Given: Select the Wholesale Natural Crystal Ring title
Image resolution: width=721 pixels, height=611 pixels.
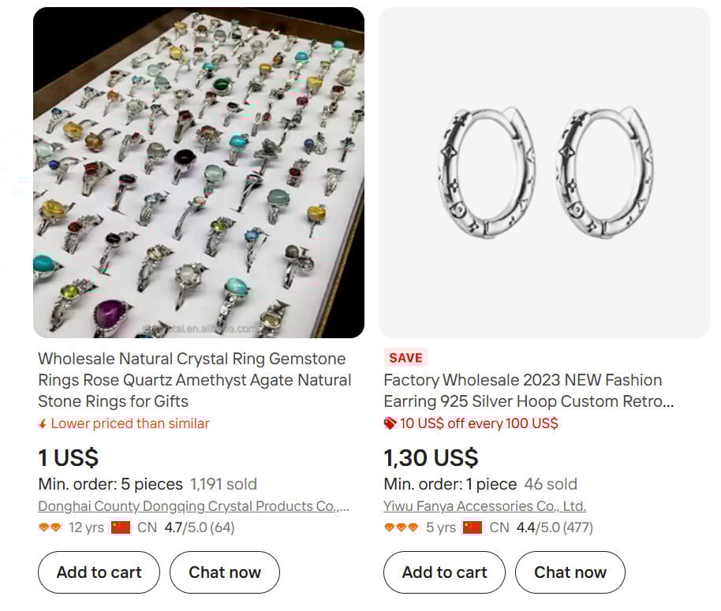Looking at the screenshot, I should [195, 381].
